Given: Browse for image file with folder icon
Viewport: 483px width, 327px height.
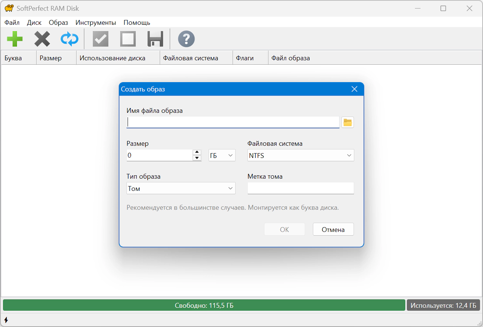Looking at the screenshot, I should tap(348, 122).
